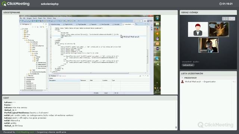This screenshot has height=134, width=239.
Task: Click the Resource column header in Problems
Action: pyautogui.click(x=85, y=80)
